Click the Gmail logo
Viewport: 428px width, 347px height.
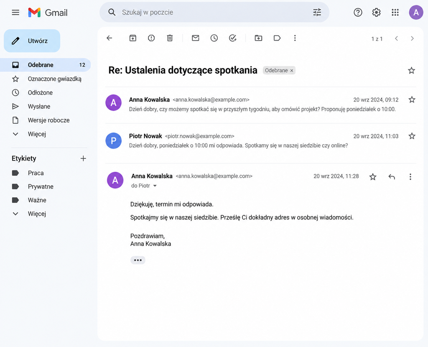[x=48, y=13]
